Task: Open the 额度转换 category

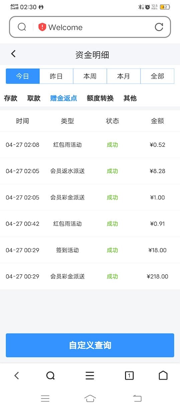Action: coord(100,98)
